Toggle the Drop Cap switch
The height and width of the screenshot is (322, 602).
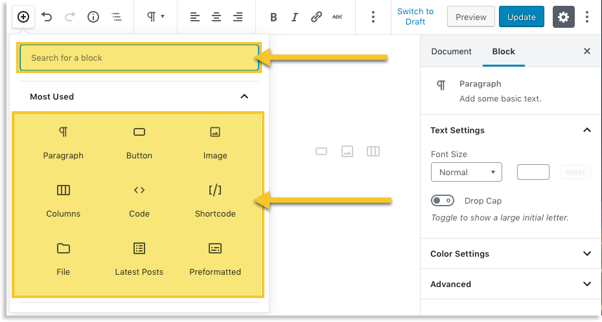443,200
